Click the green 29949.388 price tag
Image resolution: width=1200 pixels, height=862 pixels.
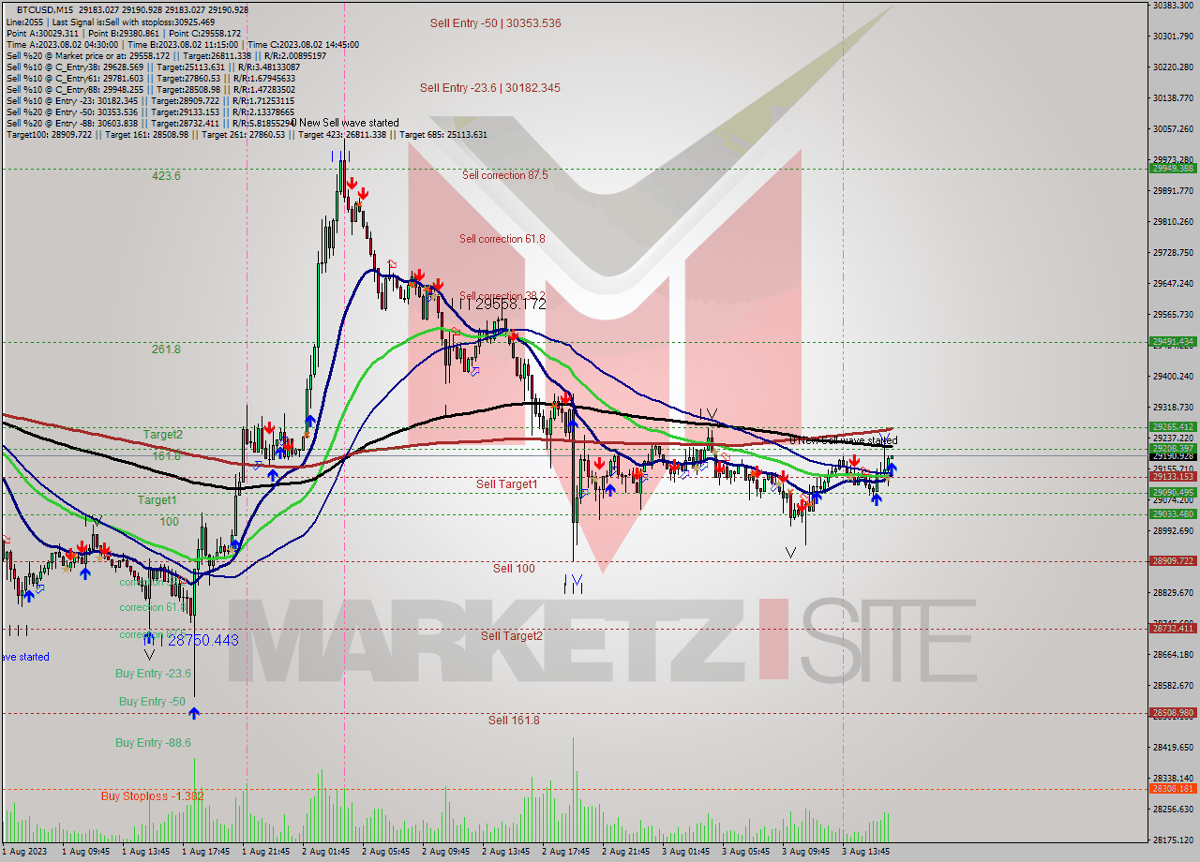(x=1172, y=169)
